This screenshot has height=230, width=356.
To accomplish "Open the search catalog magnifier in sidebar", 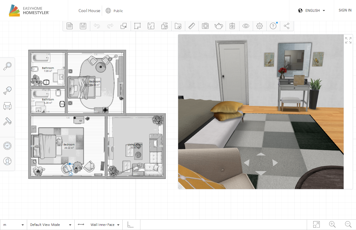I will 7,66.
